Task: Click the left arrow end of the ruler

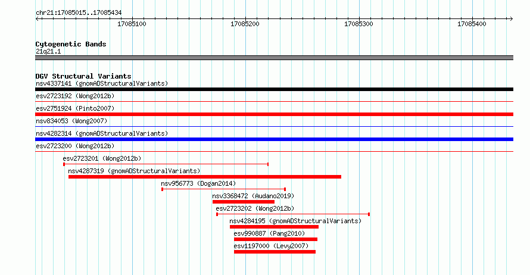Action: tap(37, 19)
